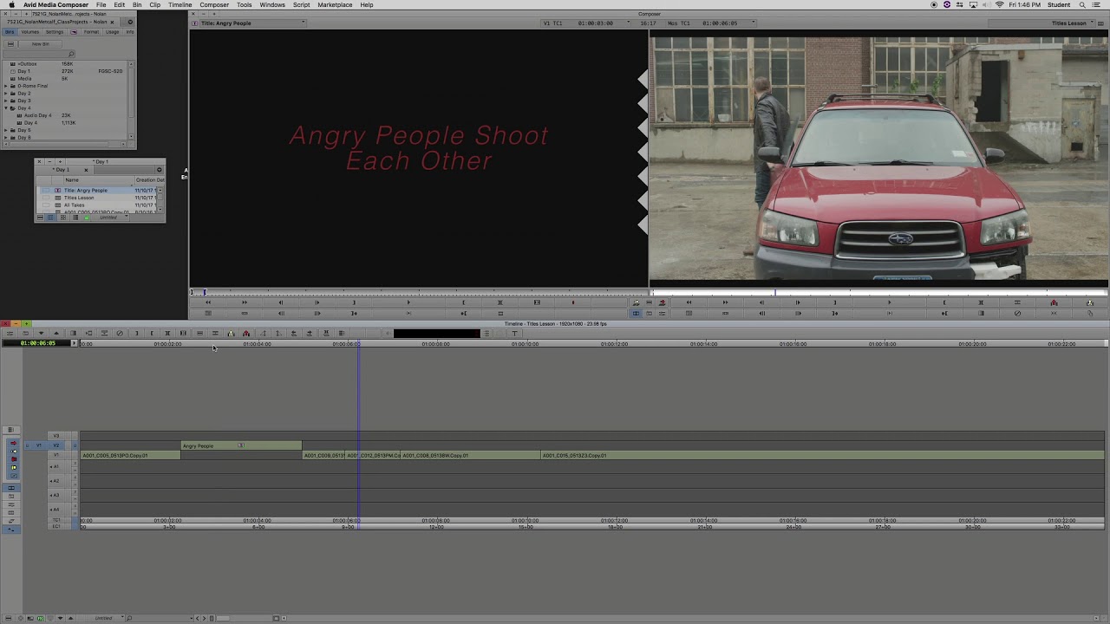Click the green bin status icon
The image size is (1110, 624).
[87, 218]
